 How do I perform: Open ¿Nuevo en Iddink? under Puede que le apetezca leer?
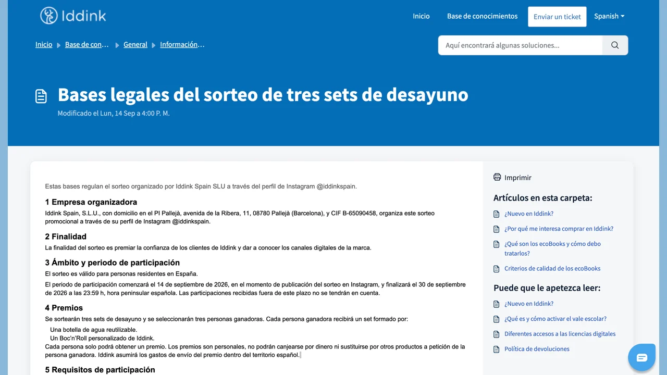pyautogui.click(x=529, y=304)
